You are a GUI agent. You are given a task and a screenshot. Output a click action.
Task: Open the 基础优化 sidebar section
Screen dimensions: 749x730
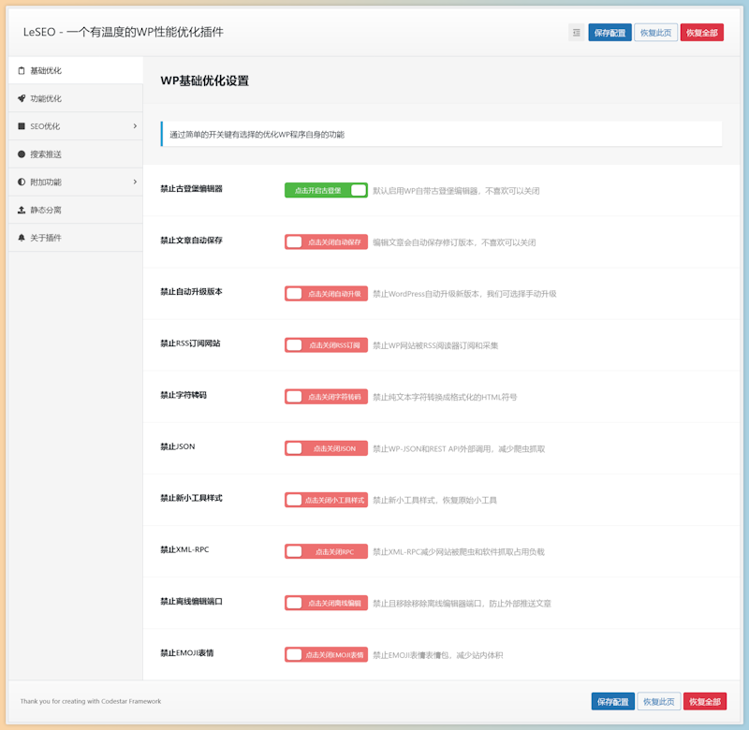pos(76,71)
